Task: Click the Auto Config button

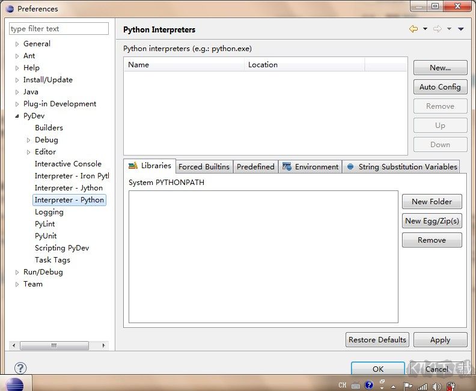Action: (440, 87)
